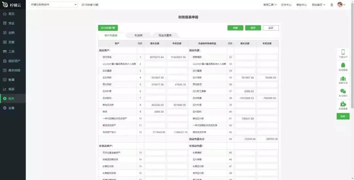The width and height of the screenshot is (354, 180).
Task: Open the user avatar menu
Action: [x=341, y=5]
